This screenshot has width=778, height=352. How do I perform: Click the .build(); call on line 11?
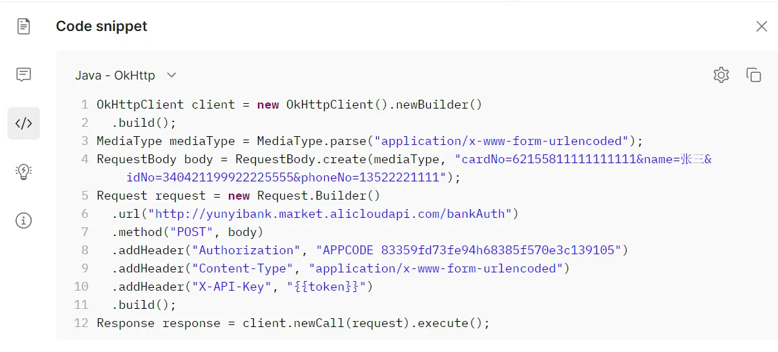tap(144, 304)
